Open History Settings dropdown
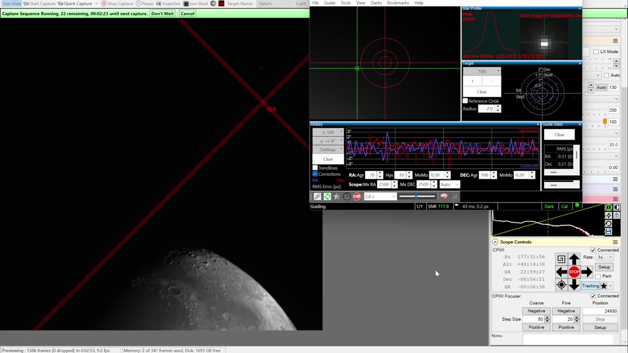628x353 pixels. tap(328, 150)
